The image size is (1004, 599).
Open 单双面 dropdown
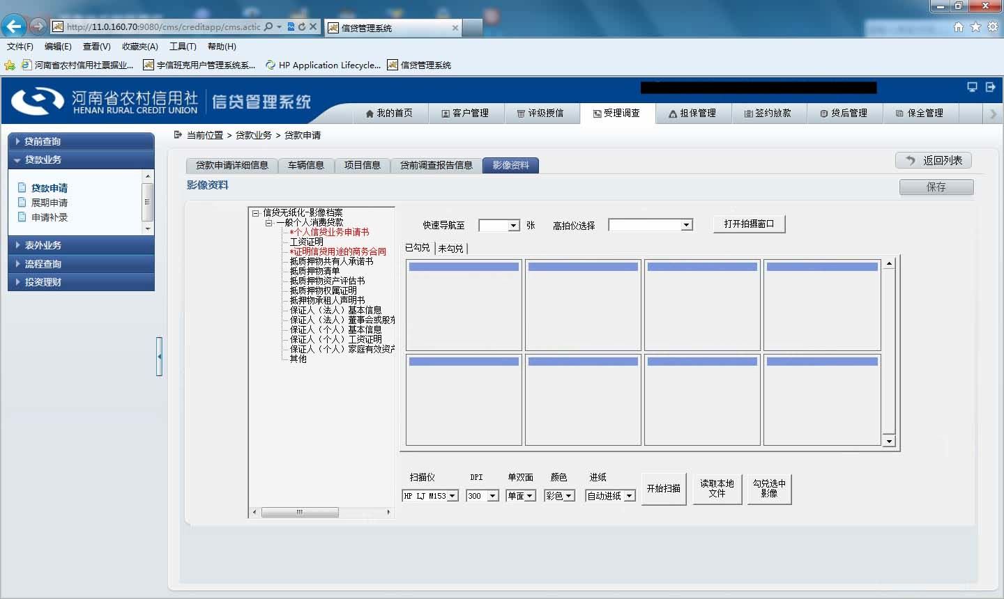click(521, 496)
